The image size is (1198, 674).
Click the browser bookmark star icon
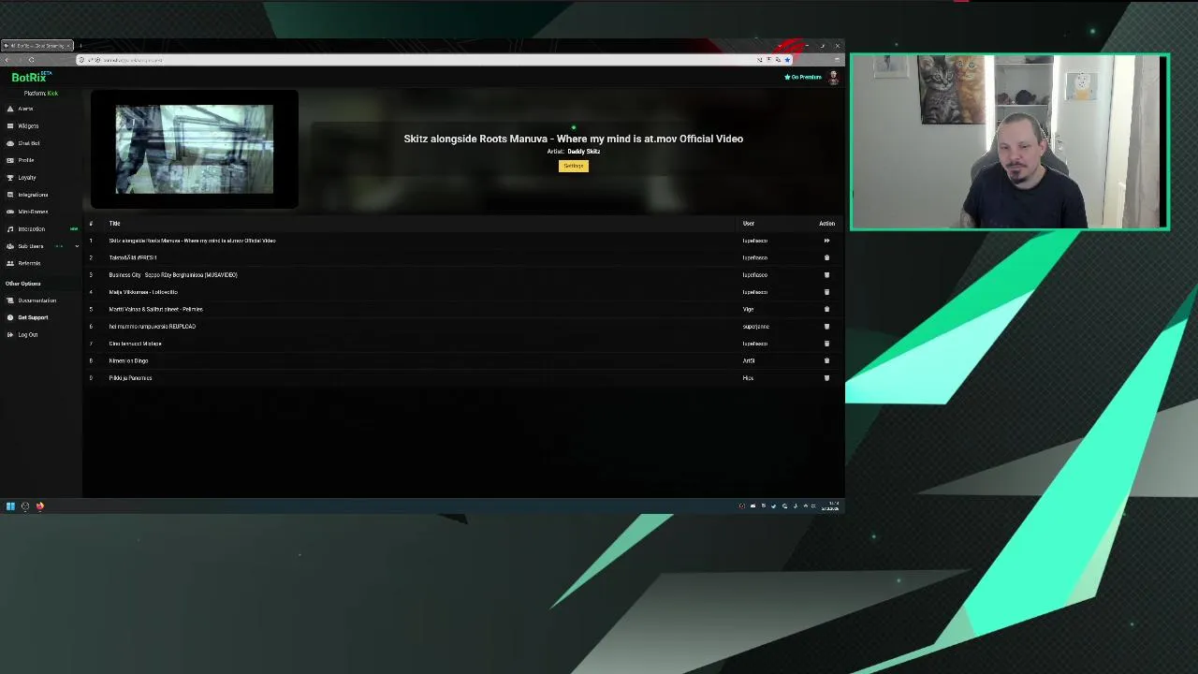click(x=787, y=60)
